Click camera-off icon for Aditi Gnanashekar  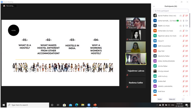(186, 46)
